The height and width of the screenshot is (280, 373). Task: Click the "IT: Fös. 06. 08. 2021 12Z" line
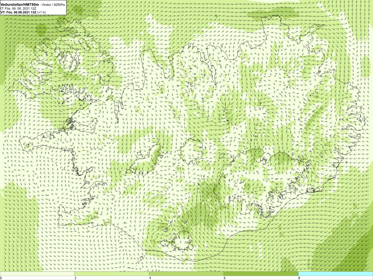(x=18, y=8)
